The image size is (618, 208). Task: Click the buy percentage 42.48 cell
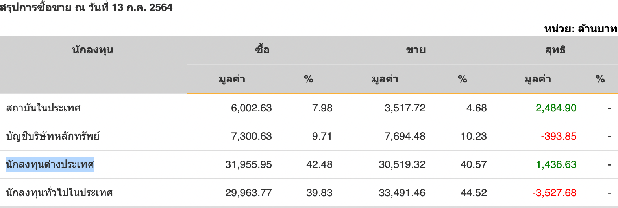point(319,164)
